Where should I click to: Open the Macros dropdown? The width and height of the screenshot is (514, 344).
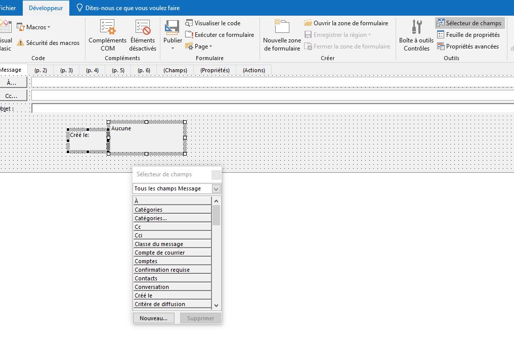tap(33, 27)
